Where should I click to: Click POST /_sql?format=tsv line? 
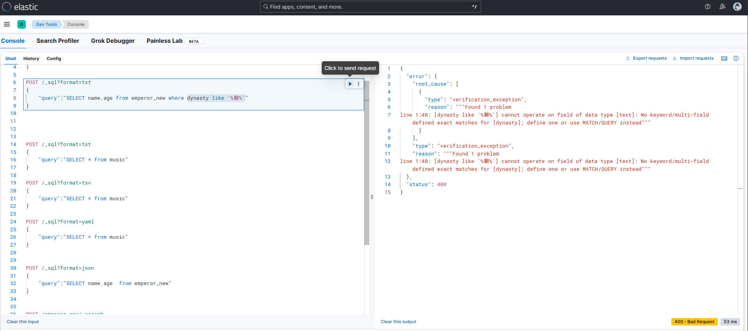click(59, 183)
